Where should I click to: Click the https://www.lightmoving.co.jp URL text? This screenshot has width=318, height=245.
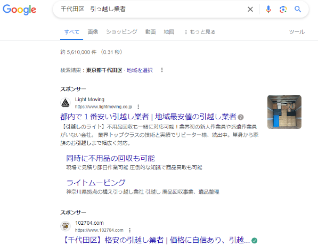104,107
